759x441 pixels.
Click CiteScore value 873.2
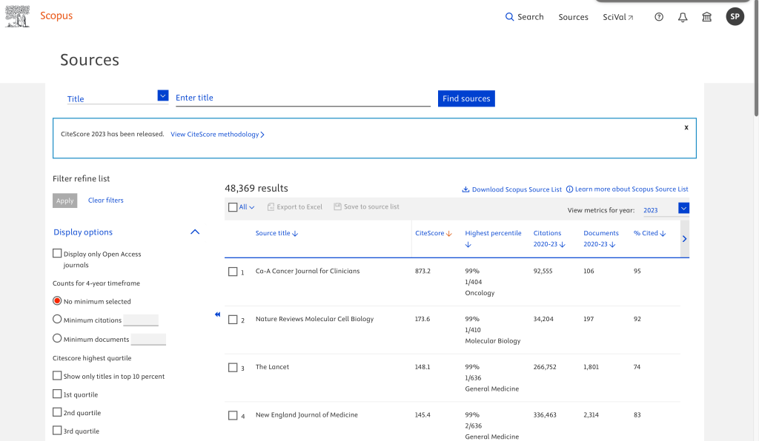422,271
